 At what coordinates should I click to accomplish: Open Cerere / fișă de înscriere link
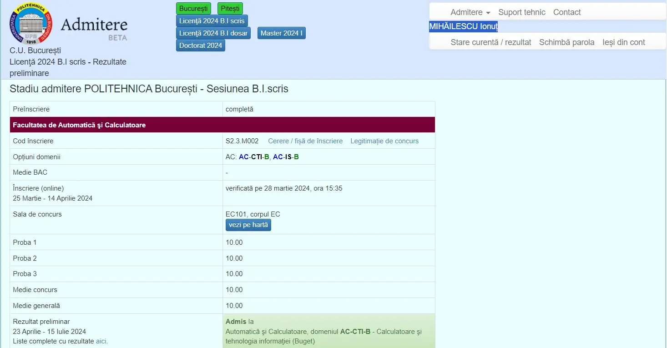click(x=305, y=141)
